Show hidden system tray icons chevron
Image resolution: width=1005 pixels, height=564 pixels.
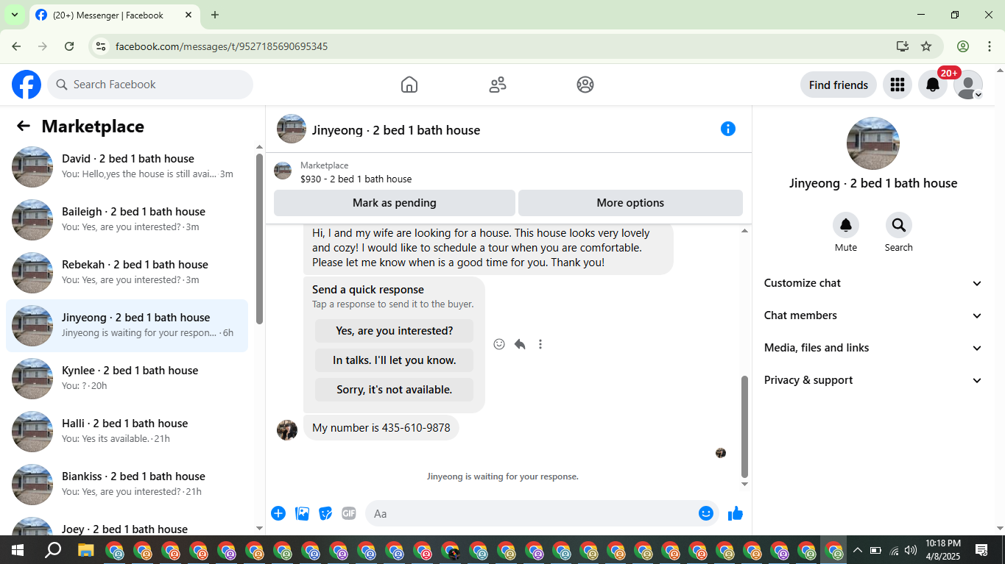pos(857,550)
